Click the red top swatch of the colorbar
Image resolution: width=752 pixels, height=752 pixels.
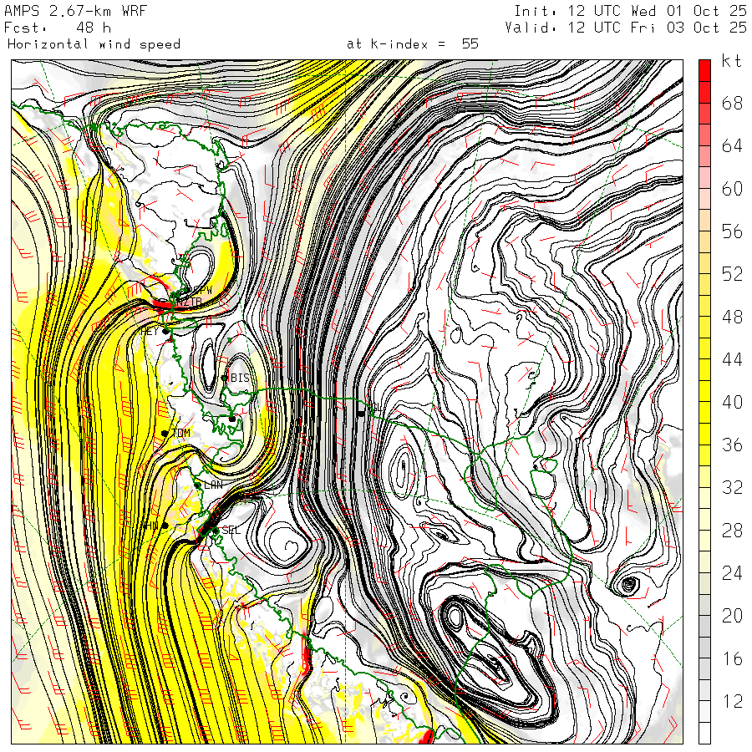(x=705, y=71)
